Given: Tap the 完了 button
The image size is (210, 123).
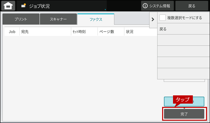Looking at the screenshot, I should [184, 114].
